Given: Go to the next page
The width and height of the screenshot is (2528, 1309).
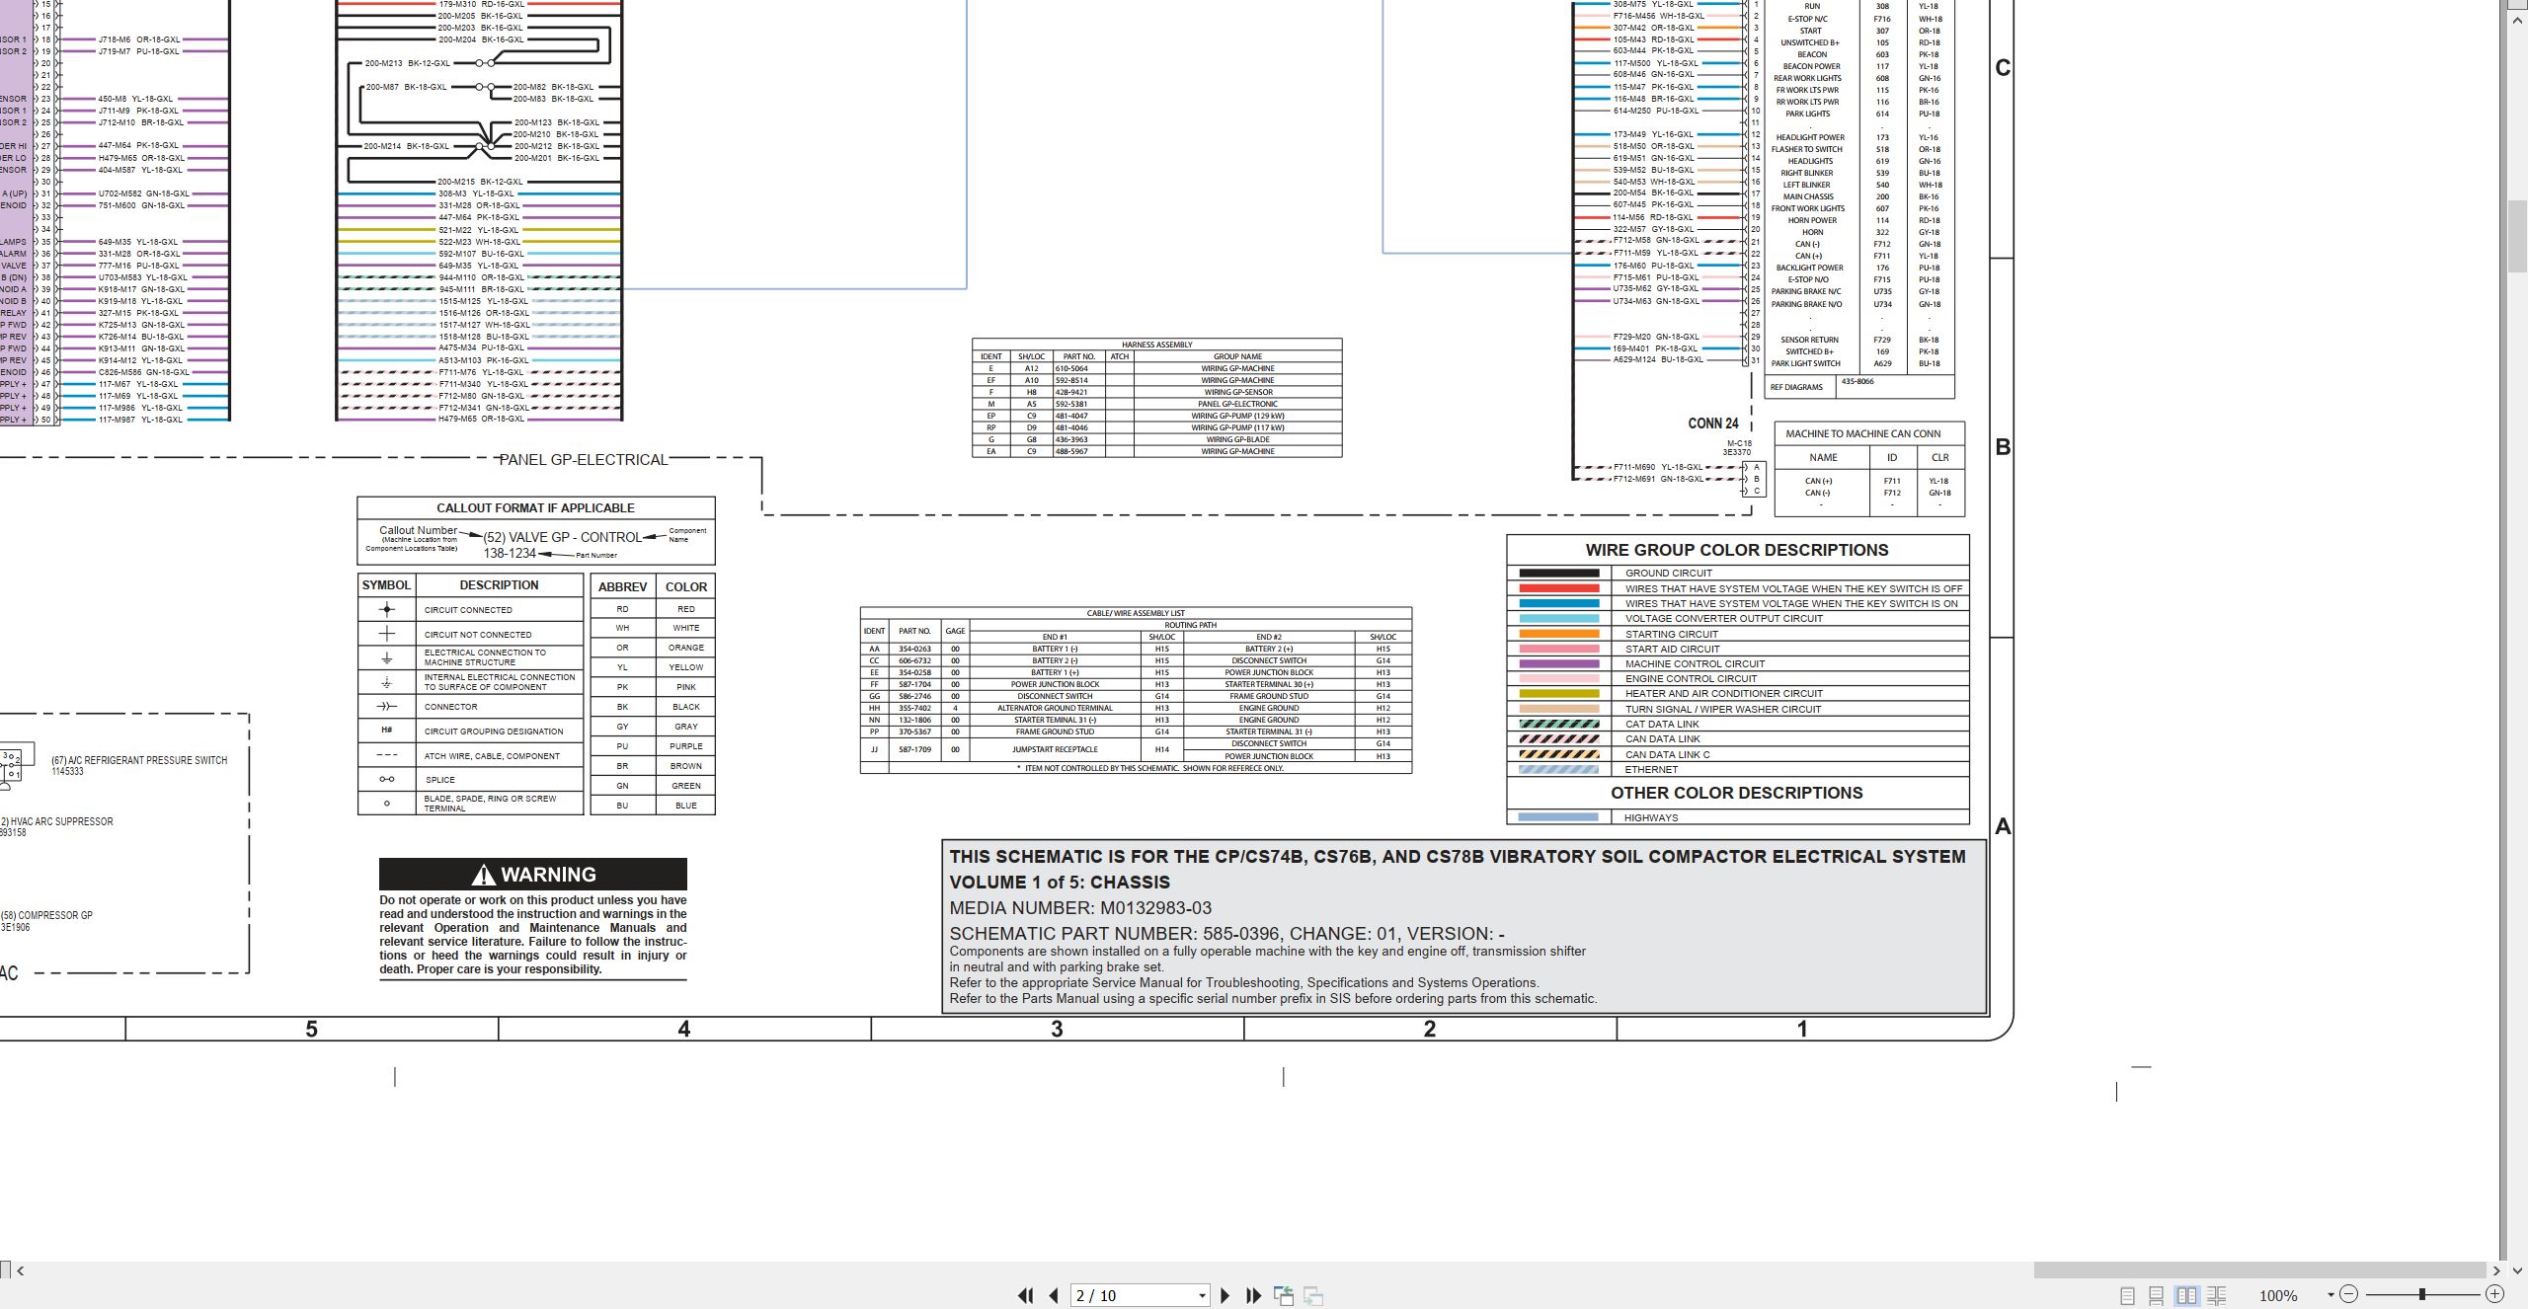Looking at the screenshot, I should (1225, 1295).
